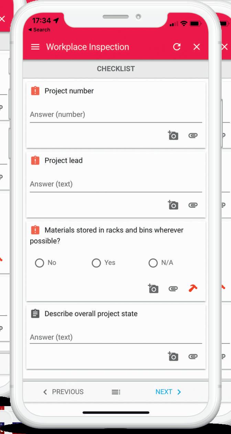The height and width of the screenshot is (434, 231).
Task: Attach file to Materials stored question
Action: 173,289
